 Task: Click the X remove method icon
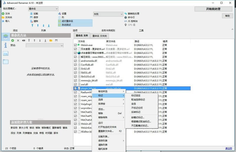pos(18,40)
